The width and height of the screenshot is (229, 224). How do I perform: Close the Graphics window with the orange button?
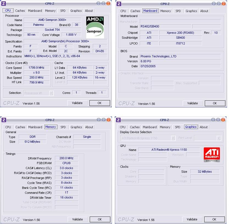[x=223, y=120]
